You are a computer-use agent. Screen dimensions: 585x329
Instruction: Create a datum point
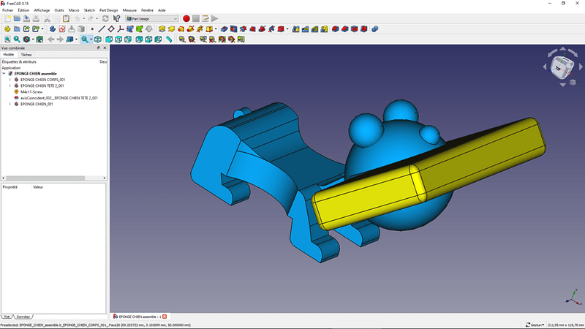point(92,29)
